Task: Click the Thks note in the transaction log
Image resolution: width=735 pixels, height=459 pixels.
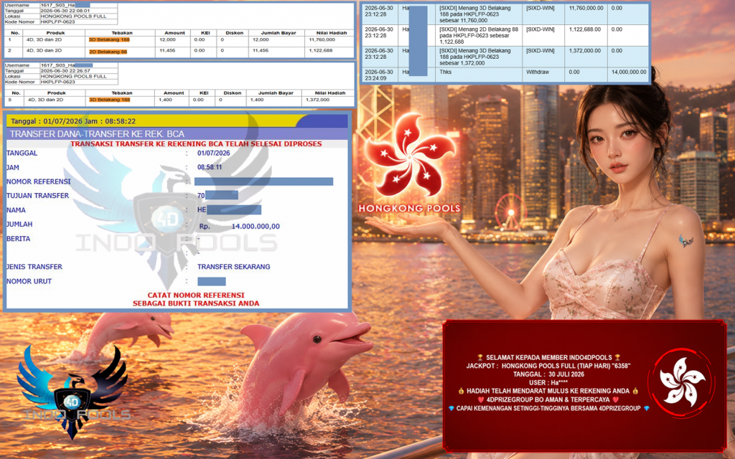Action: [x=445, y=72]
